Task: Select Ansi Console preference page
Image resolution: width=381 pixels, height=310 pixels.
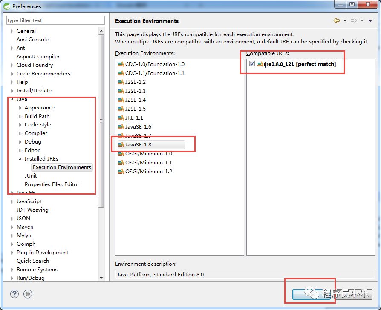Action: [32, 40]
